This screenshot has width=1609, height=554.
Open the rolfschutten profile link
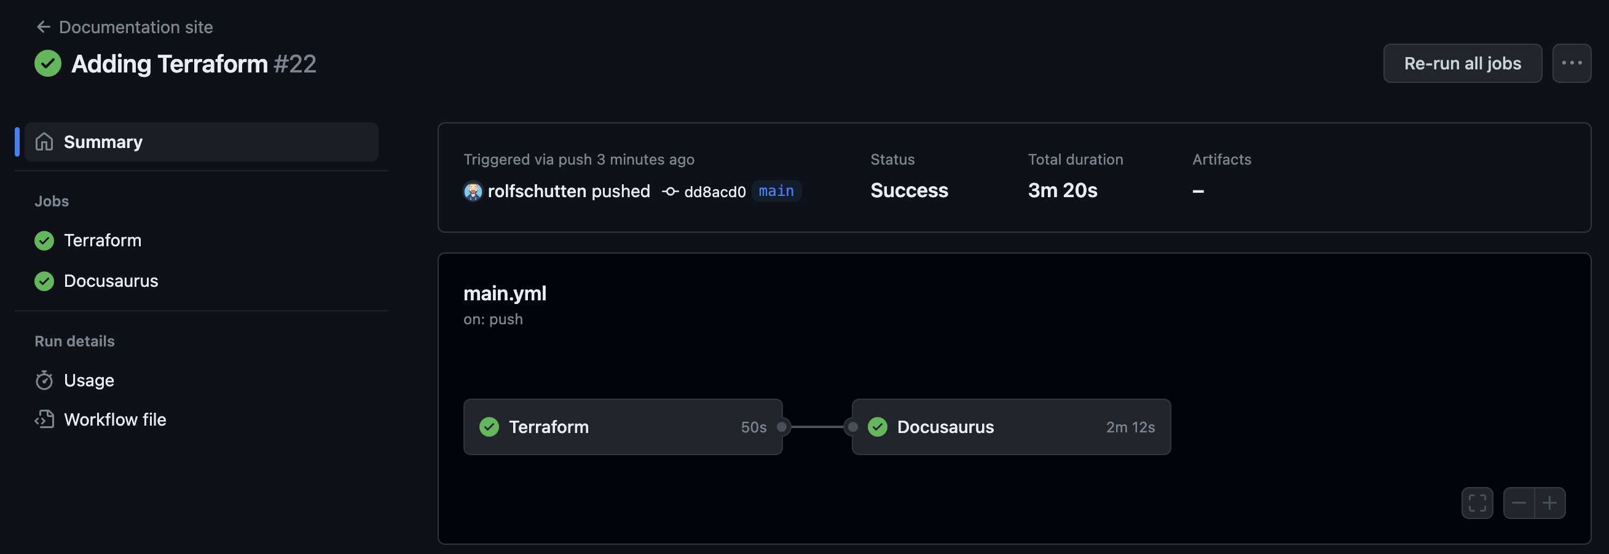tap(537, 191)
